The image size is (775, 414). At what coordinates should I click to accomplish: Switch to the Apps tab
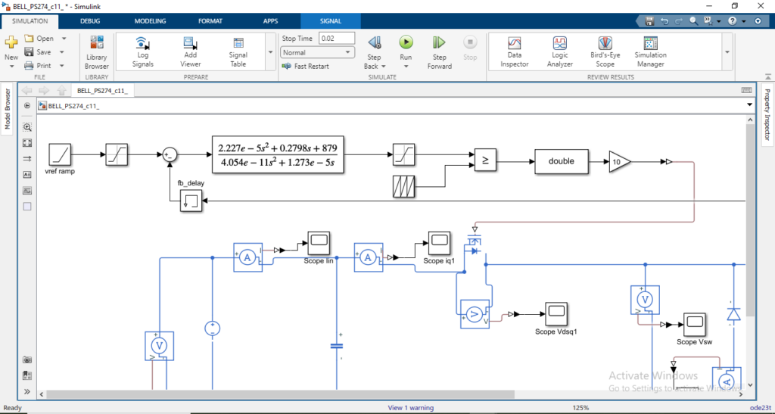tap(270, 20)
